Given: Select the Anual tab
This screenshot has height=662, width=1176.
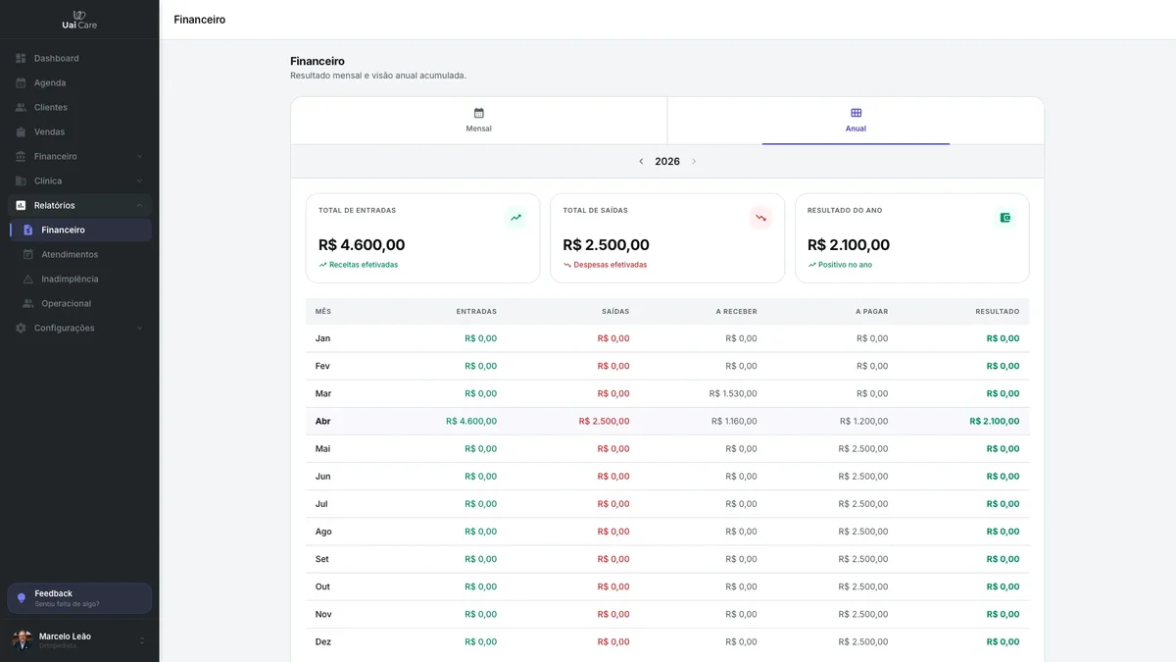Looking at the screenshot, I should point(856,121).
